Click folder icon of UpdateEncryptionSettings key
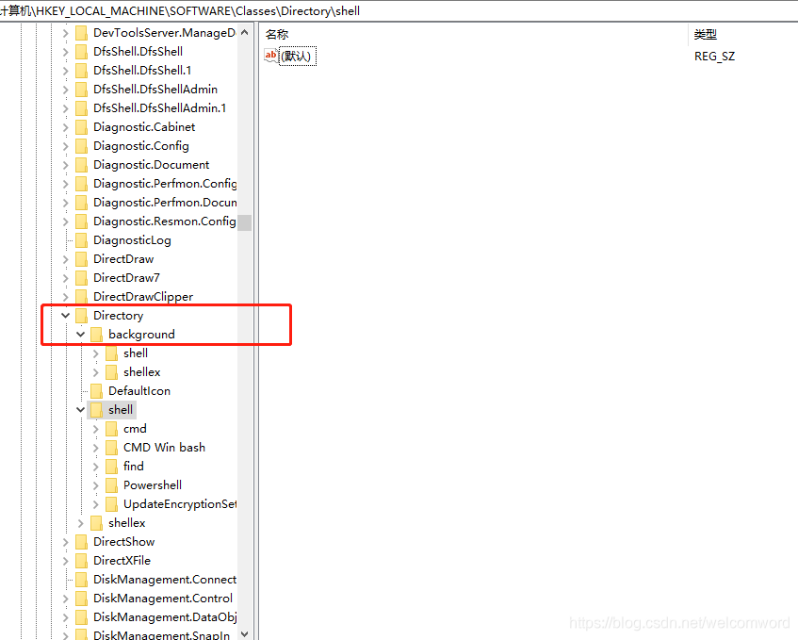This screenshot has height=640, width=798. pos(111,504)
